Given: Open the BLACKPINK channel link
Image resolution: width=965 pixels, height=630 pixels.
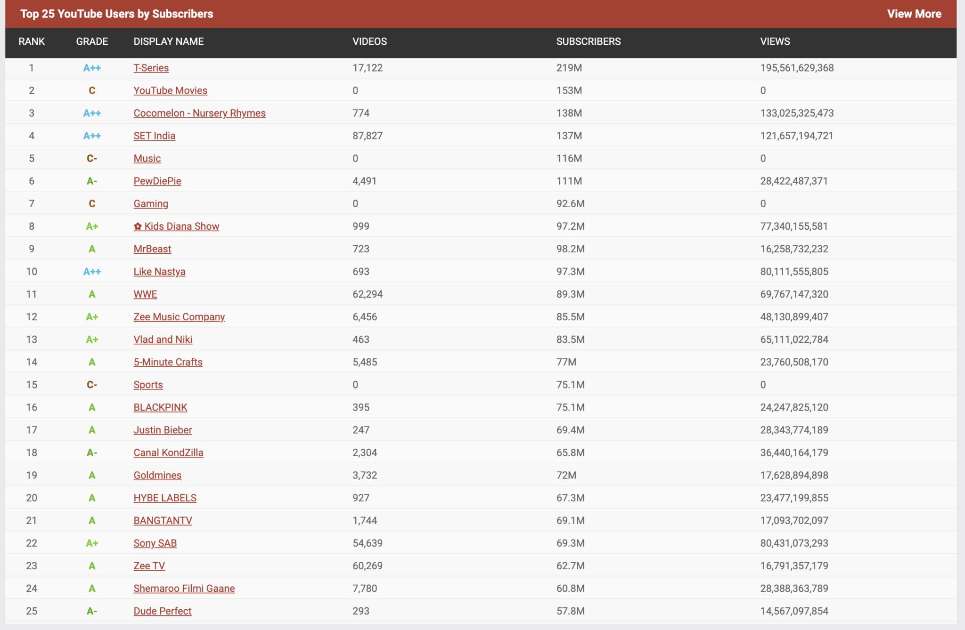Looking at the screenshot, I should tap(160, 407).
